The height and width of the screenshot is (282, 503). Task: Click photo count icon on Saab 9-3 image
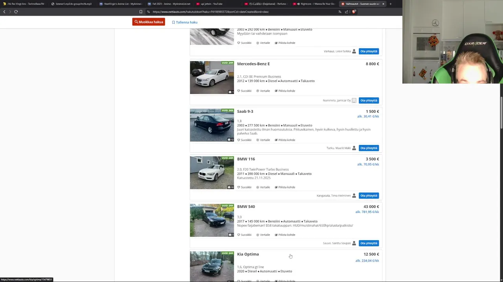[231, 139]
